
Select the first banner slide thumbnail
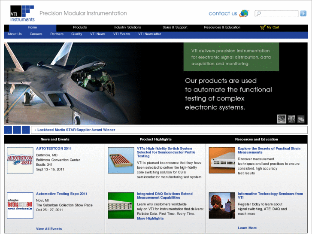(282, 119)
